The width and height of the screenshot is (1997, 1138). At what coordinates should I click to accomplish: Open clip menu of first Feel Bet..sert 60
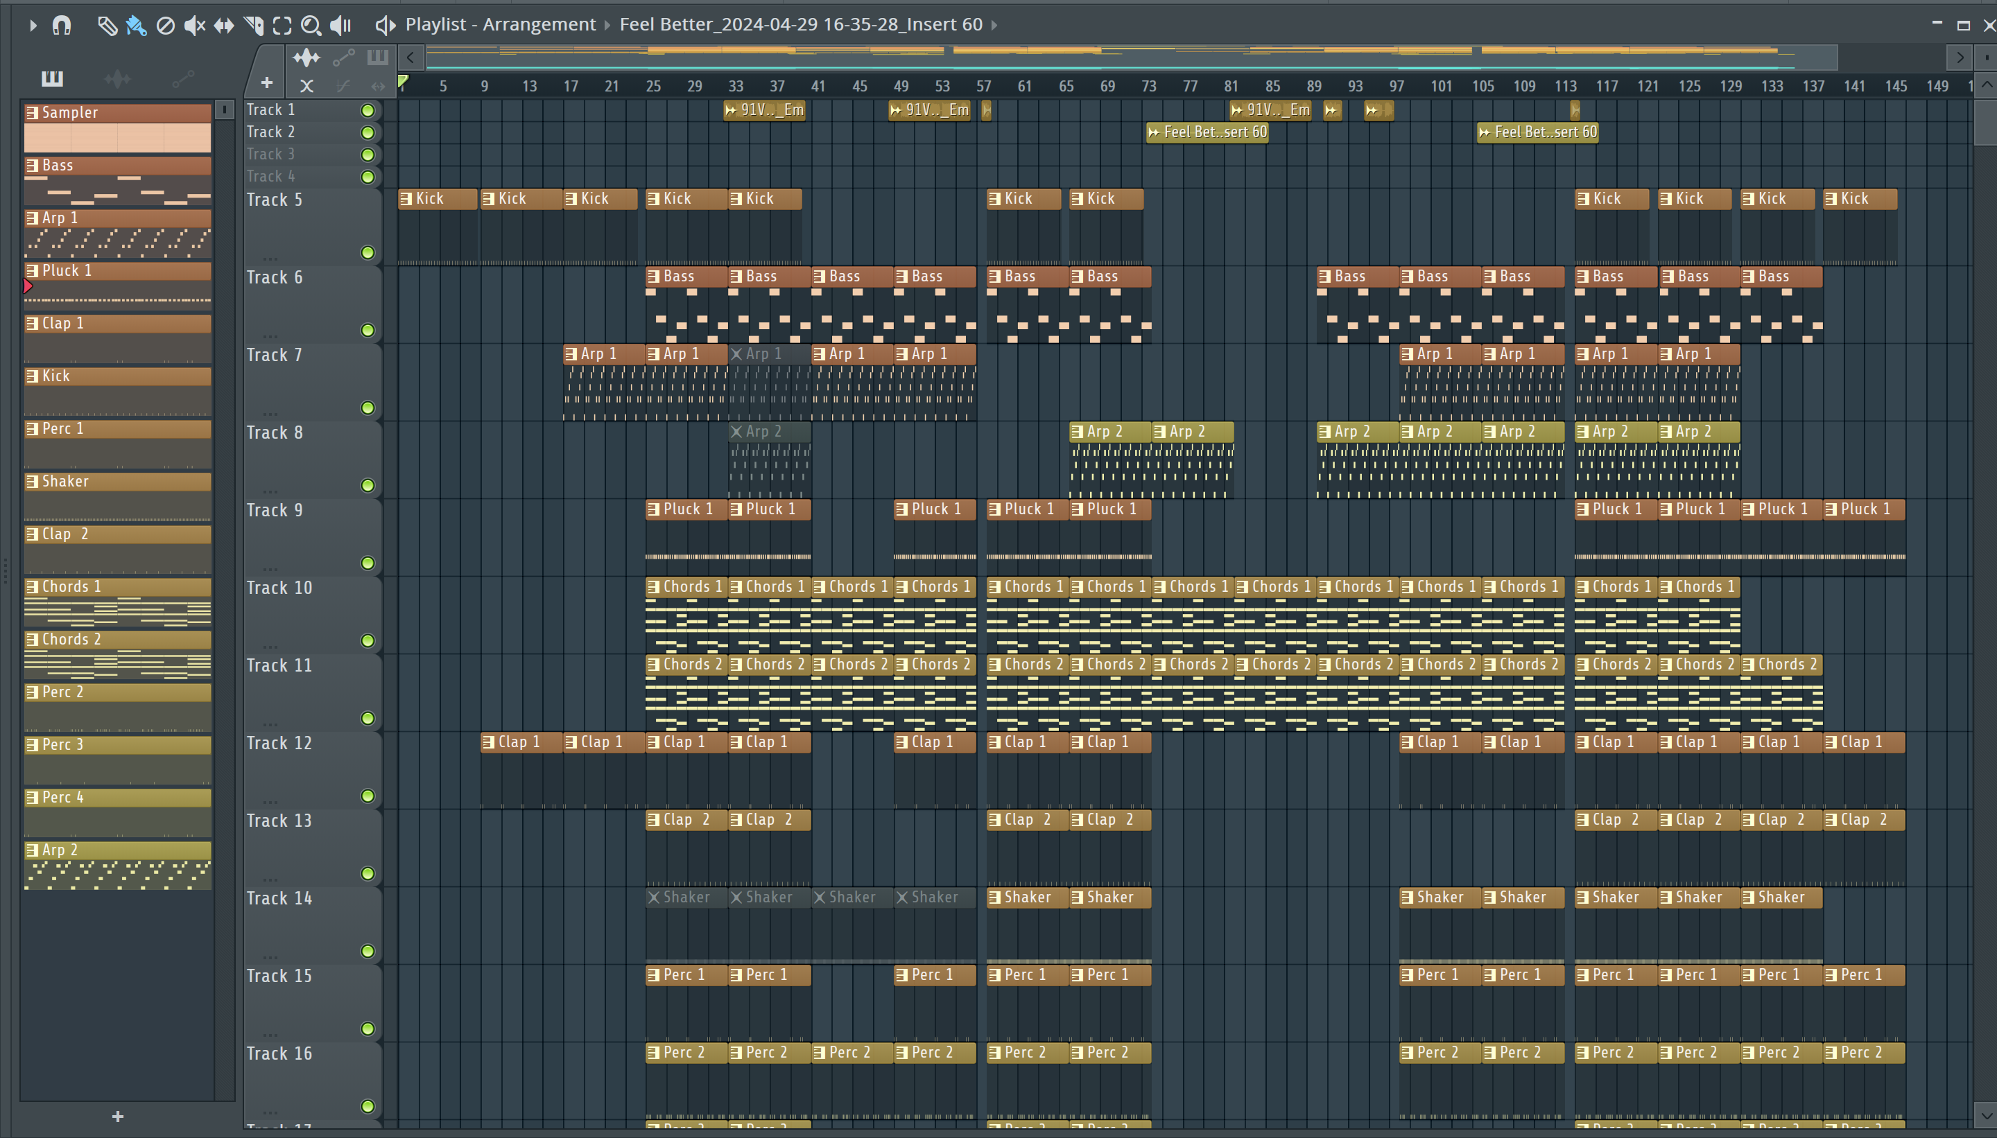click(x=1153, y=133)
